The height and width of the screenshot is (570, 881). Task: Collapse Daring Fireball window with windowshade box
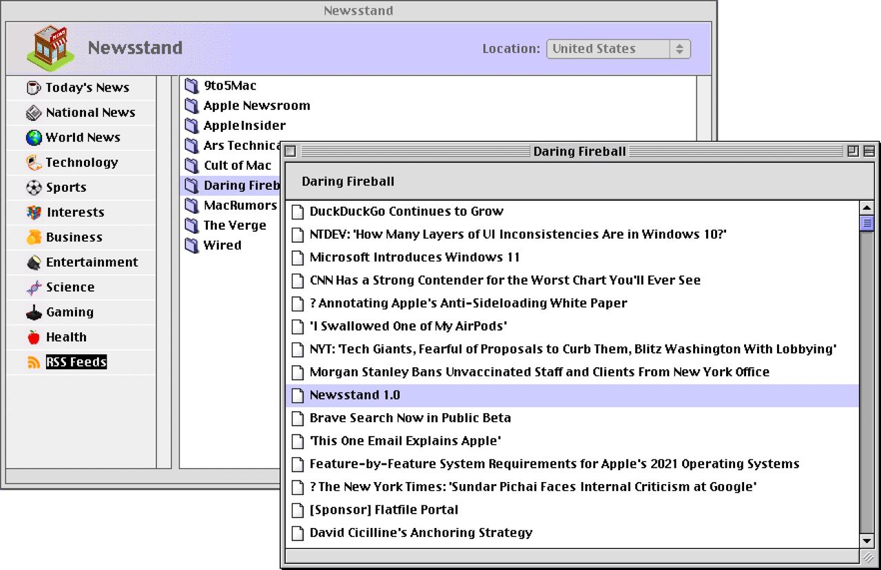point(869,151)
